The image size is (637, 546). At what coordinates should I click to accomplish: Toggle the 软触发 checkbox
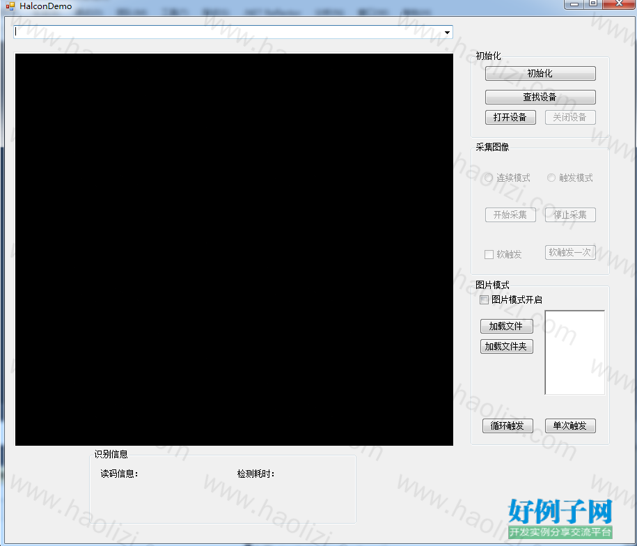click(x=489, y=255)
